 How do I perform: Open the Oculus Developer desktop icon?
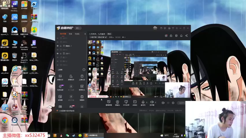tap(14, 6)
